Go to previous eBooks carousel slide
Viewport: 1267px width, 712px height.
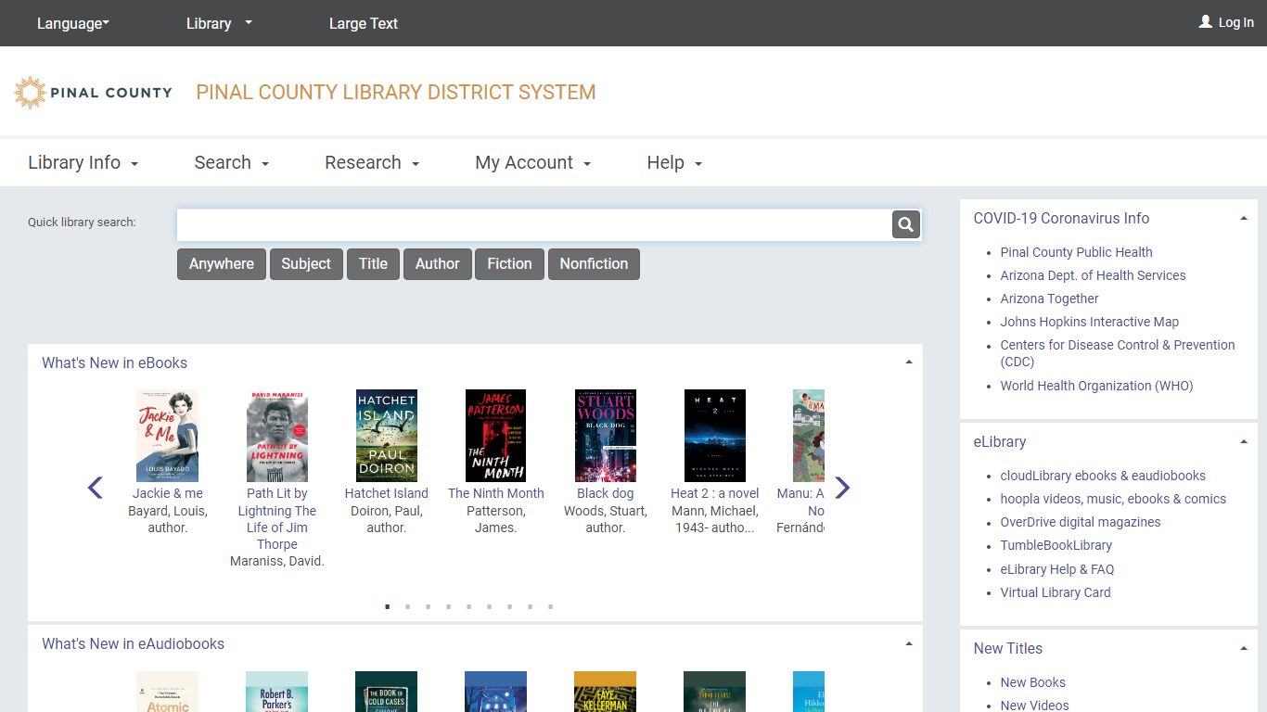coord(95,488)
